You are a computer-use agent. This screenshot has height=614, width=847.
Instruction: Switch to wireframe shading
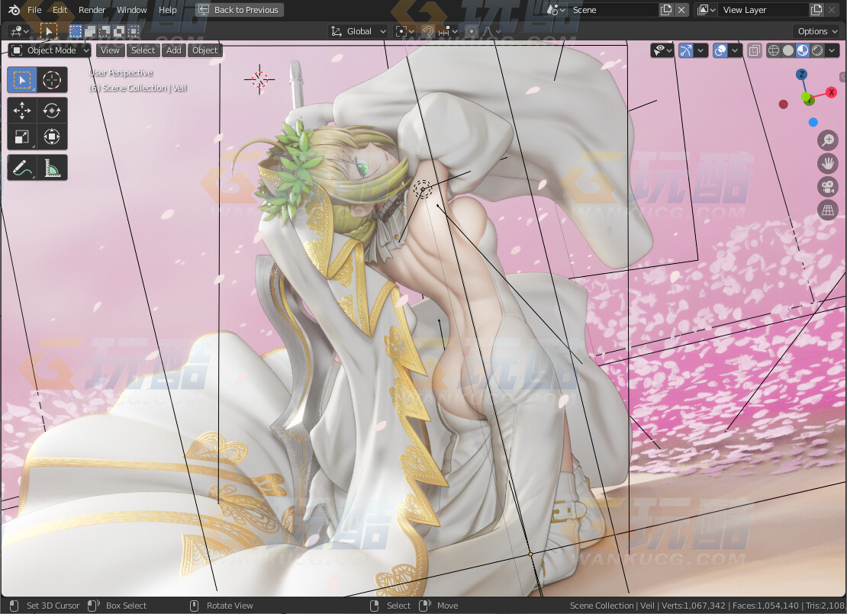[774, 50]
